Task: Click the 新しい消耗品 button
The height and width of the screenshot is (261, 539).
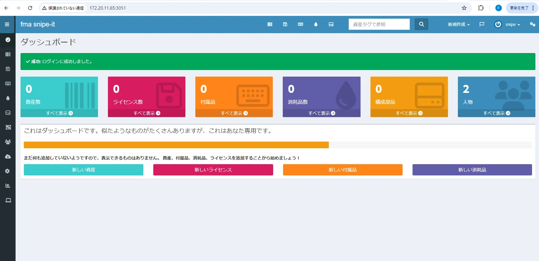Action: pos(472,170)
